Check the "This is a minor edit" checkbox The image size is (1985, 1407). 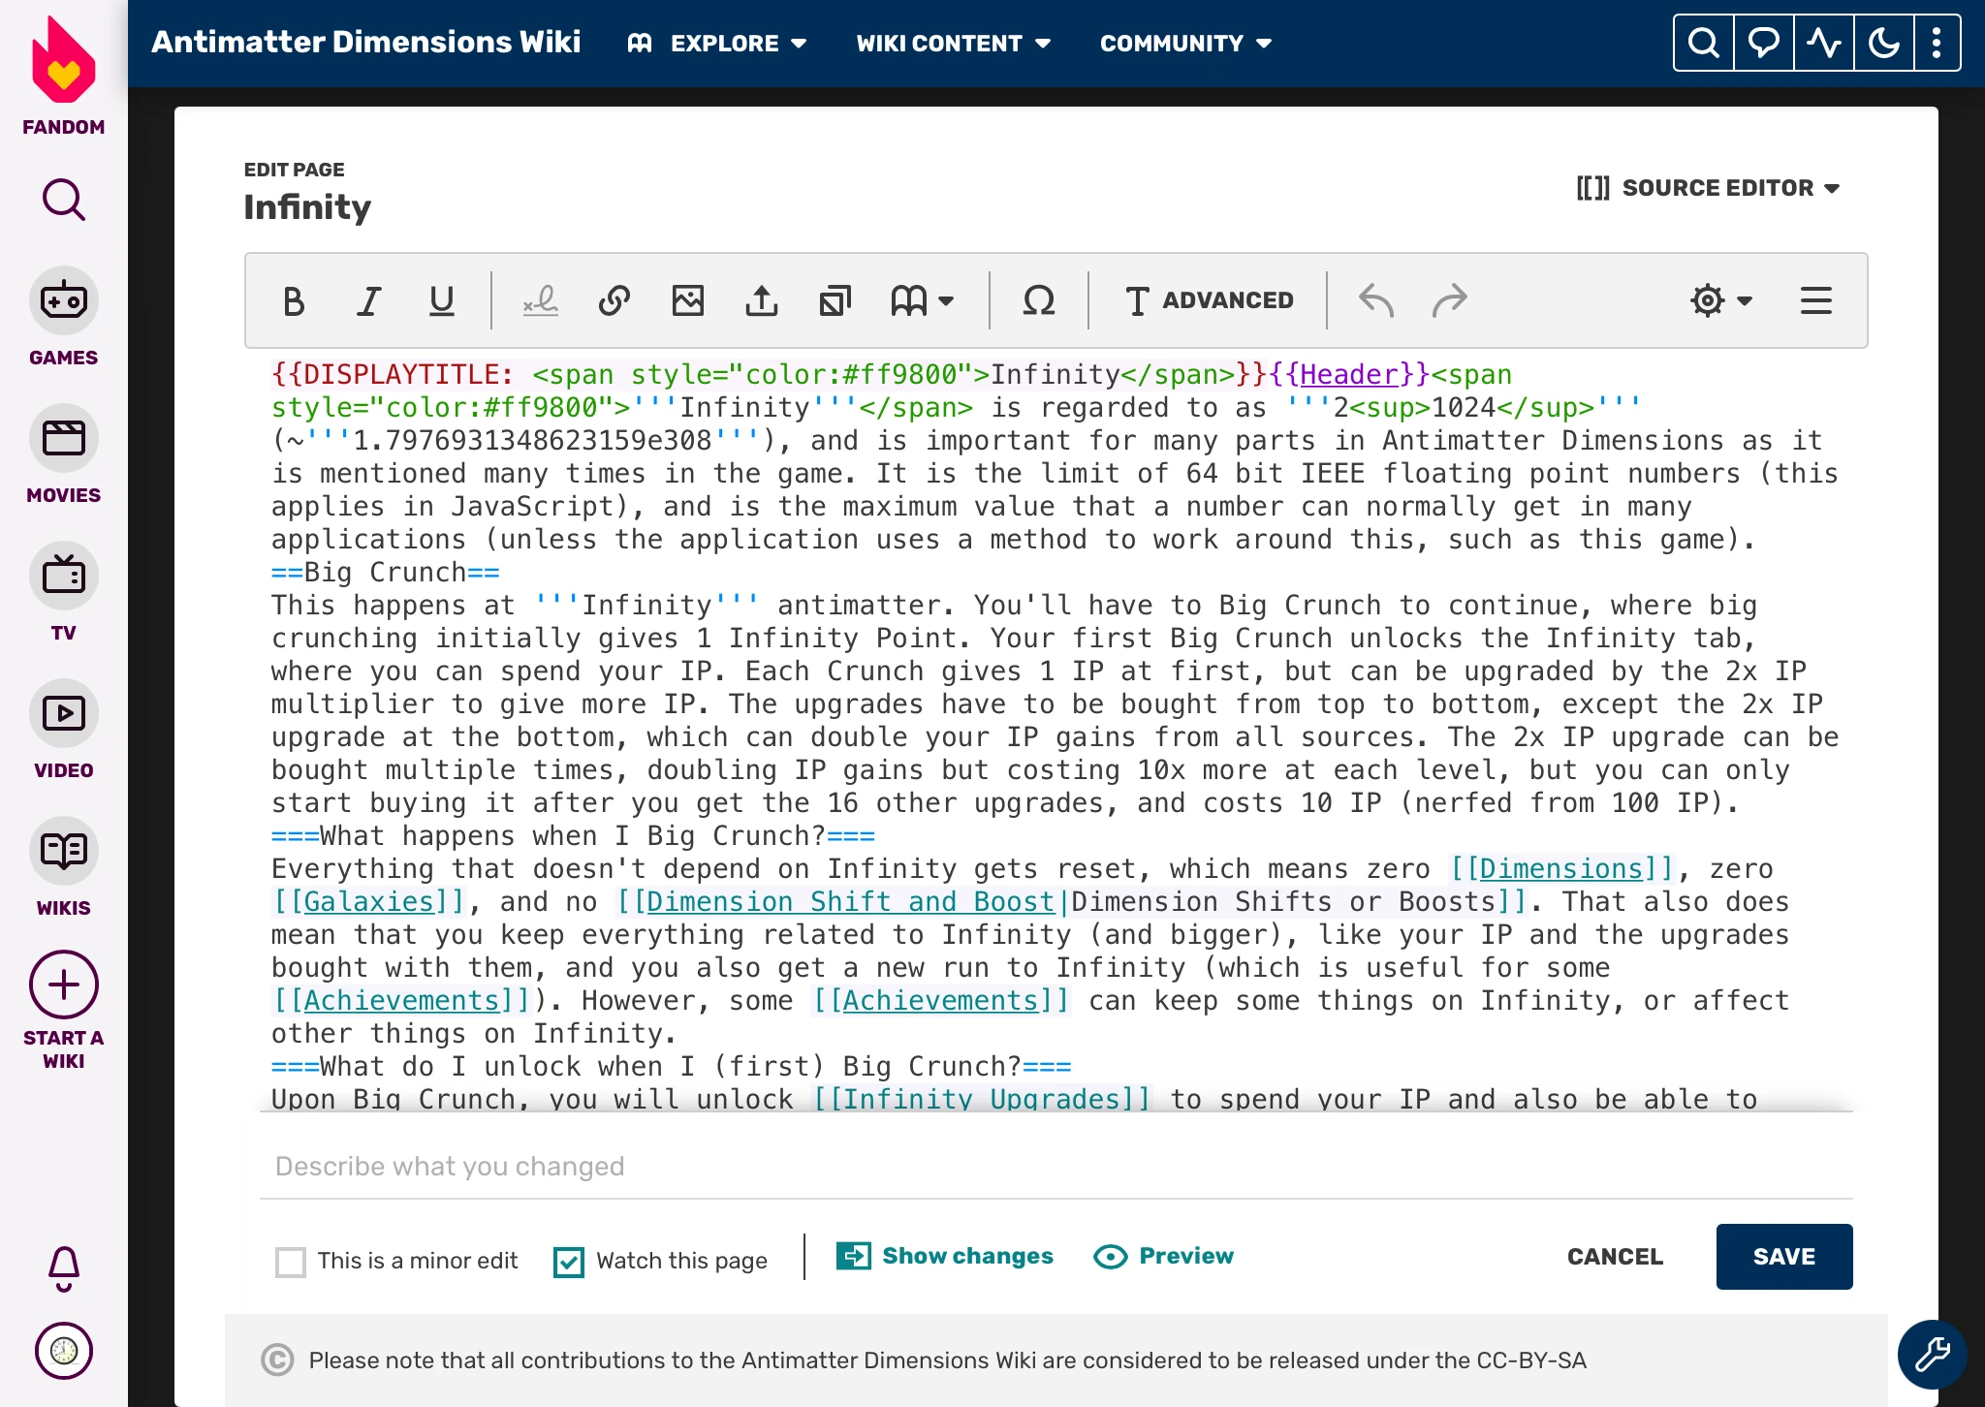coord(291,1262)
